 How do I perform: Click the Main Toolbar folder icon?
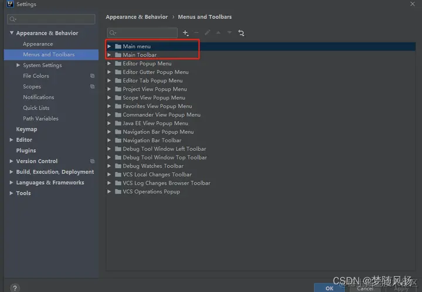point(118,55)
